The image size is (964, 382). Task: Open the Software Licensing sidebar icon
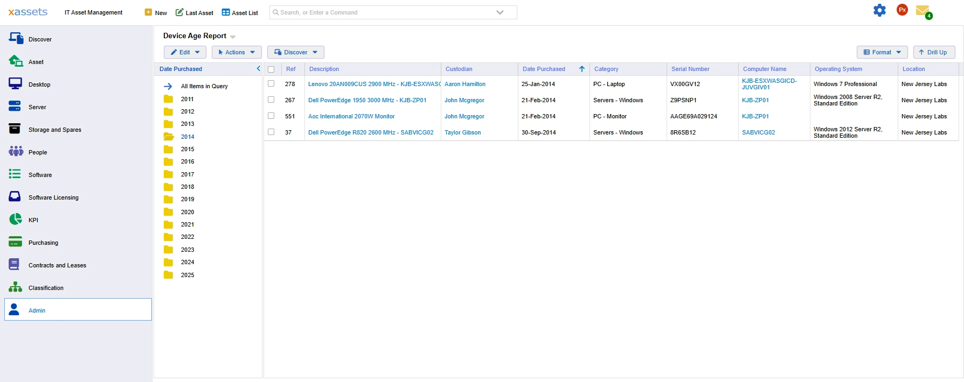(15, 197)
